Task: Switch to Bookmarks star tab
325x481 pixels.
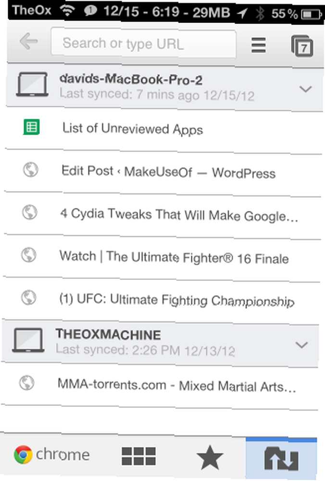Action: [x=210, y=458]
